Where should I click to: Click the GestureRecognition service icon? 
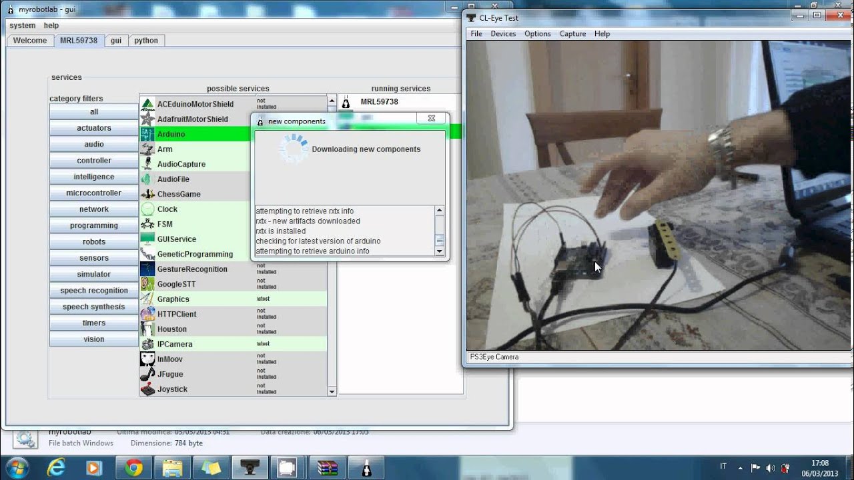pyautogui.click(x=147, y=269)
